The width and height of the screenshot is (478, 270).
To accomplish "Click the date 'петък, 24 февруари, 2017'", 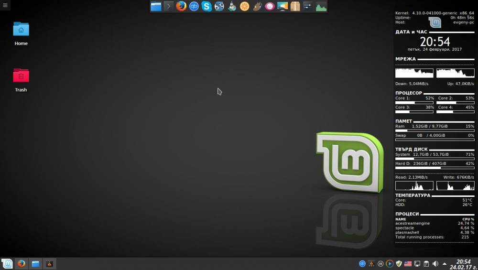I will (x=435, y=49).
